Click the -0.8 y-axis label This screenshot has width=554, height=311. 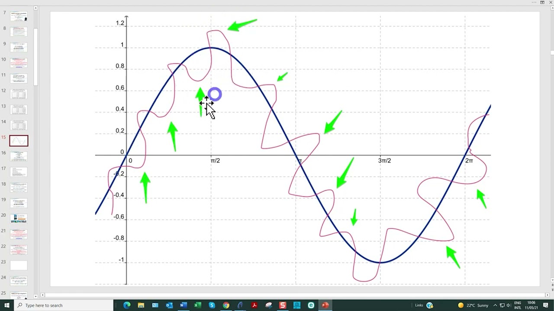click(x=119, y=238)
